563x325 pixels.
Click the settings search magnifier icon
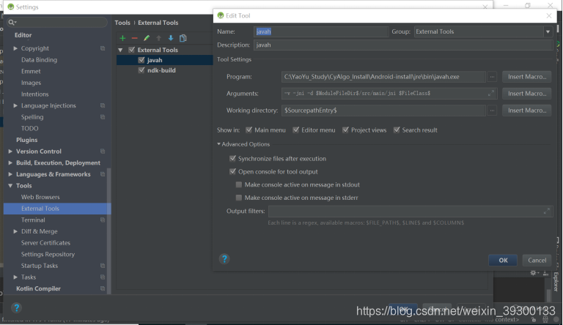coord(12,22)
